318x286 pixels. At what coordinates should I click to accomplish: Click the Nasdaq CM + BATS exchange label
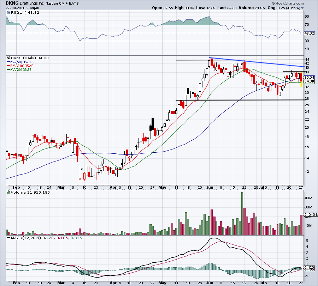click(62, 4)
